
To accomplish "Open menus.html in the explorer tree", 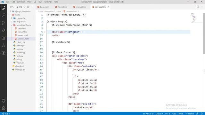I will point(23,35).
